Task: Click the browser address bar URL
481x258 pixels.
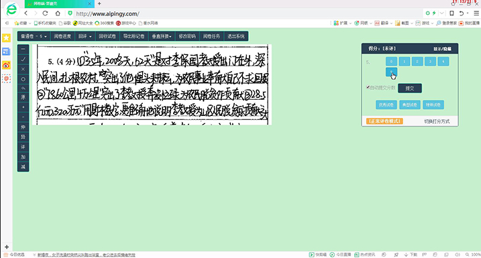Action: tap(107, 14)
